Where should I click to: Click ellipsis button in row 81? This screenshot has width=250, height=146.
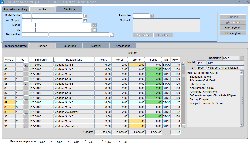(26, 65)
